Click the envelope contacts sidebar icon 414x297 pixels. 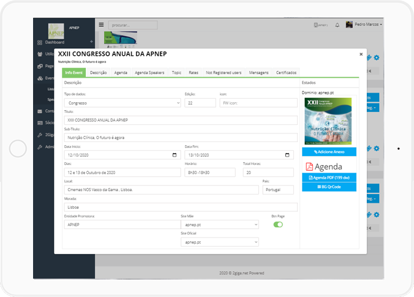click(40, 111)
